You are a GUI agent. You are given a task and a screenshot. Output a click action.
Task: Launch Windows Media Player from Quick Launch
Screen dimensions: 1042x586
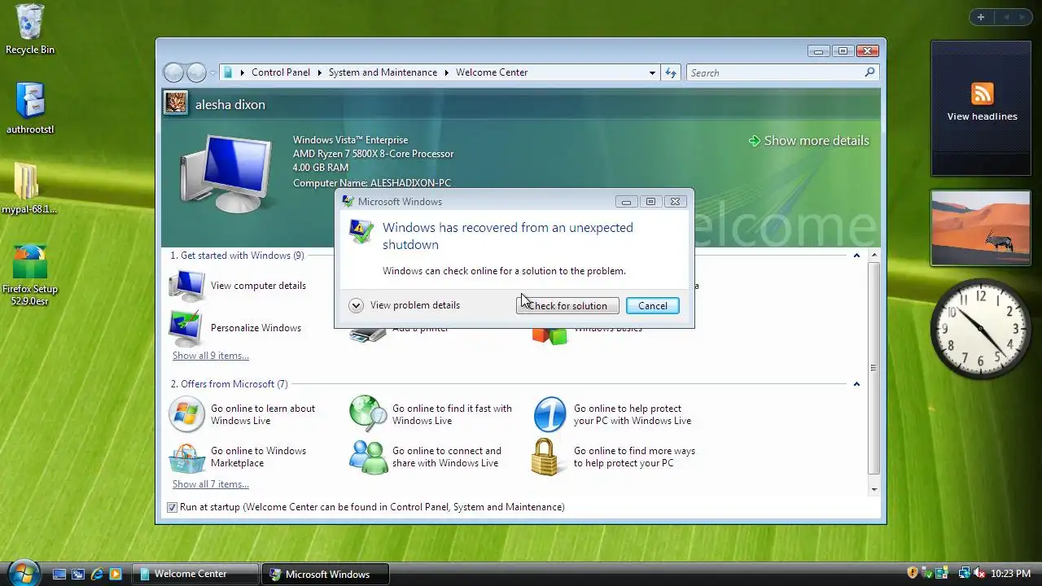click(116, 574)
